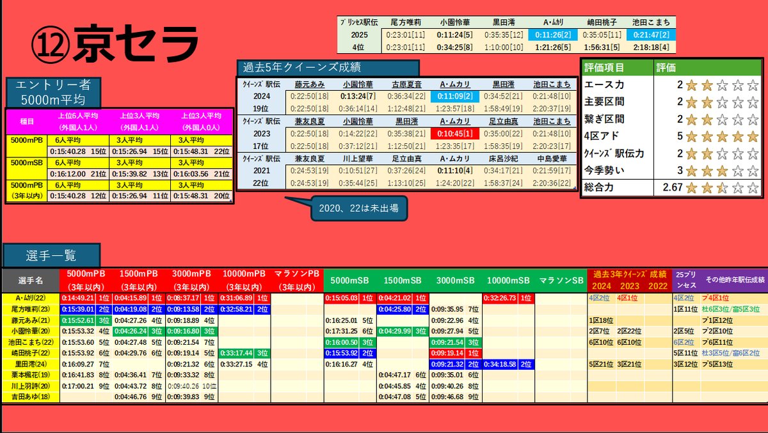Select the 選手一覧 section label
768x433 pixels.
coord(52,256)
